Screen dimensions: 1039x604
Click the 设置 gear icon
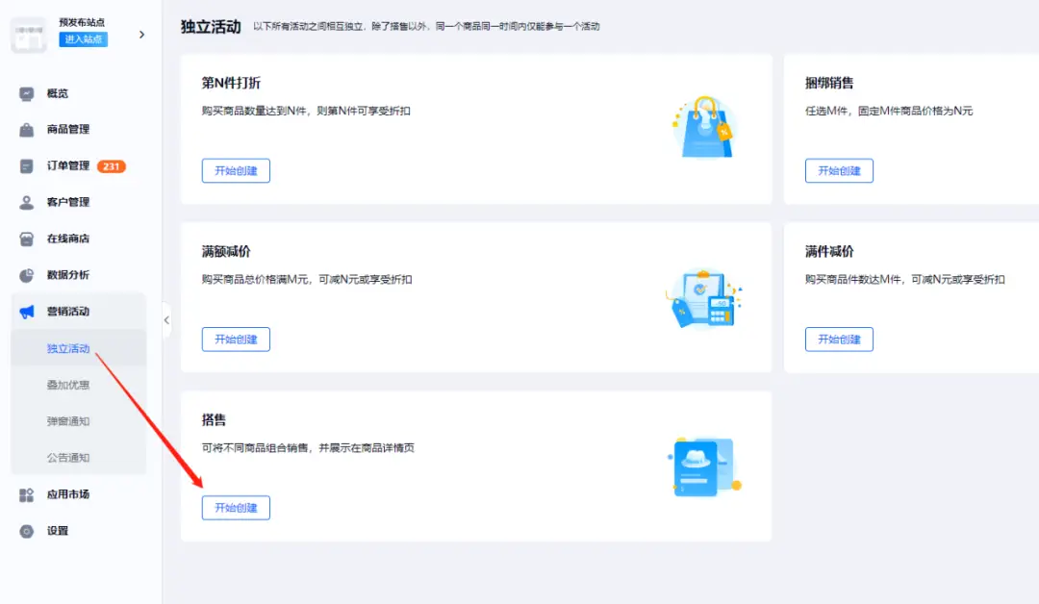pyautogui.click(x=27, y=531)
